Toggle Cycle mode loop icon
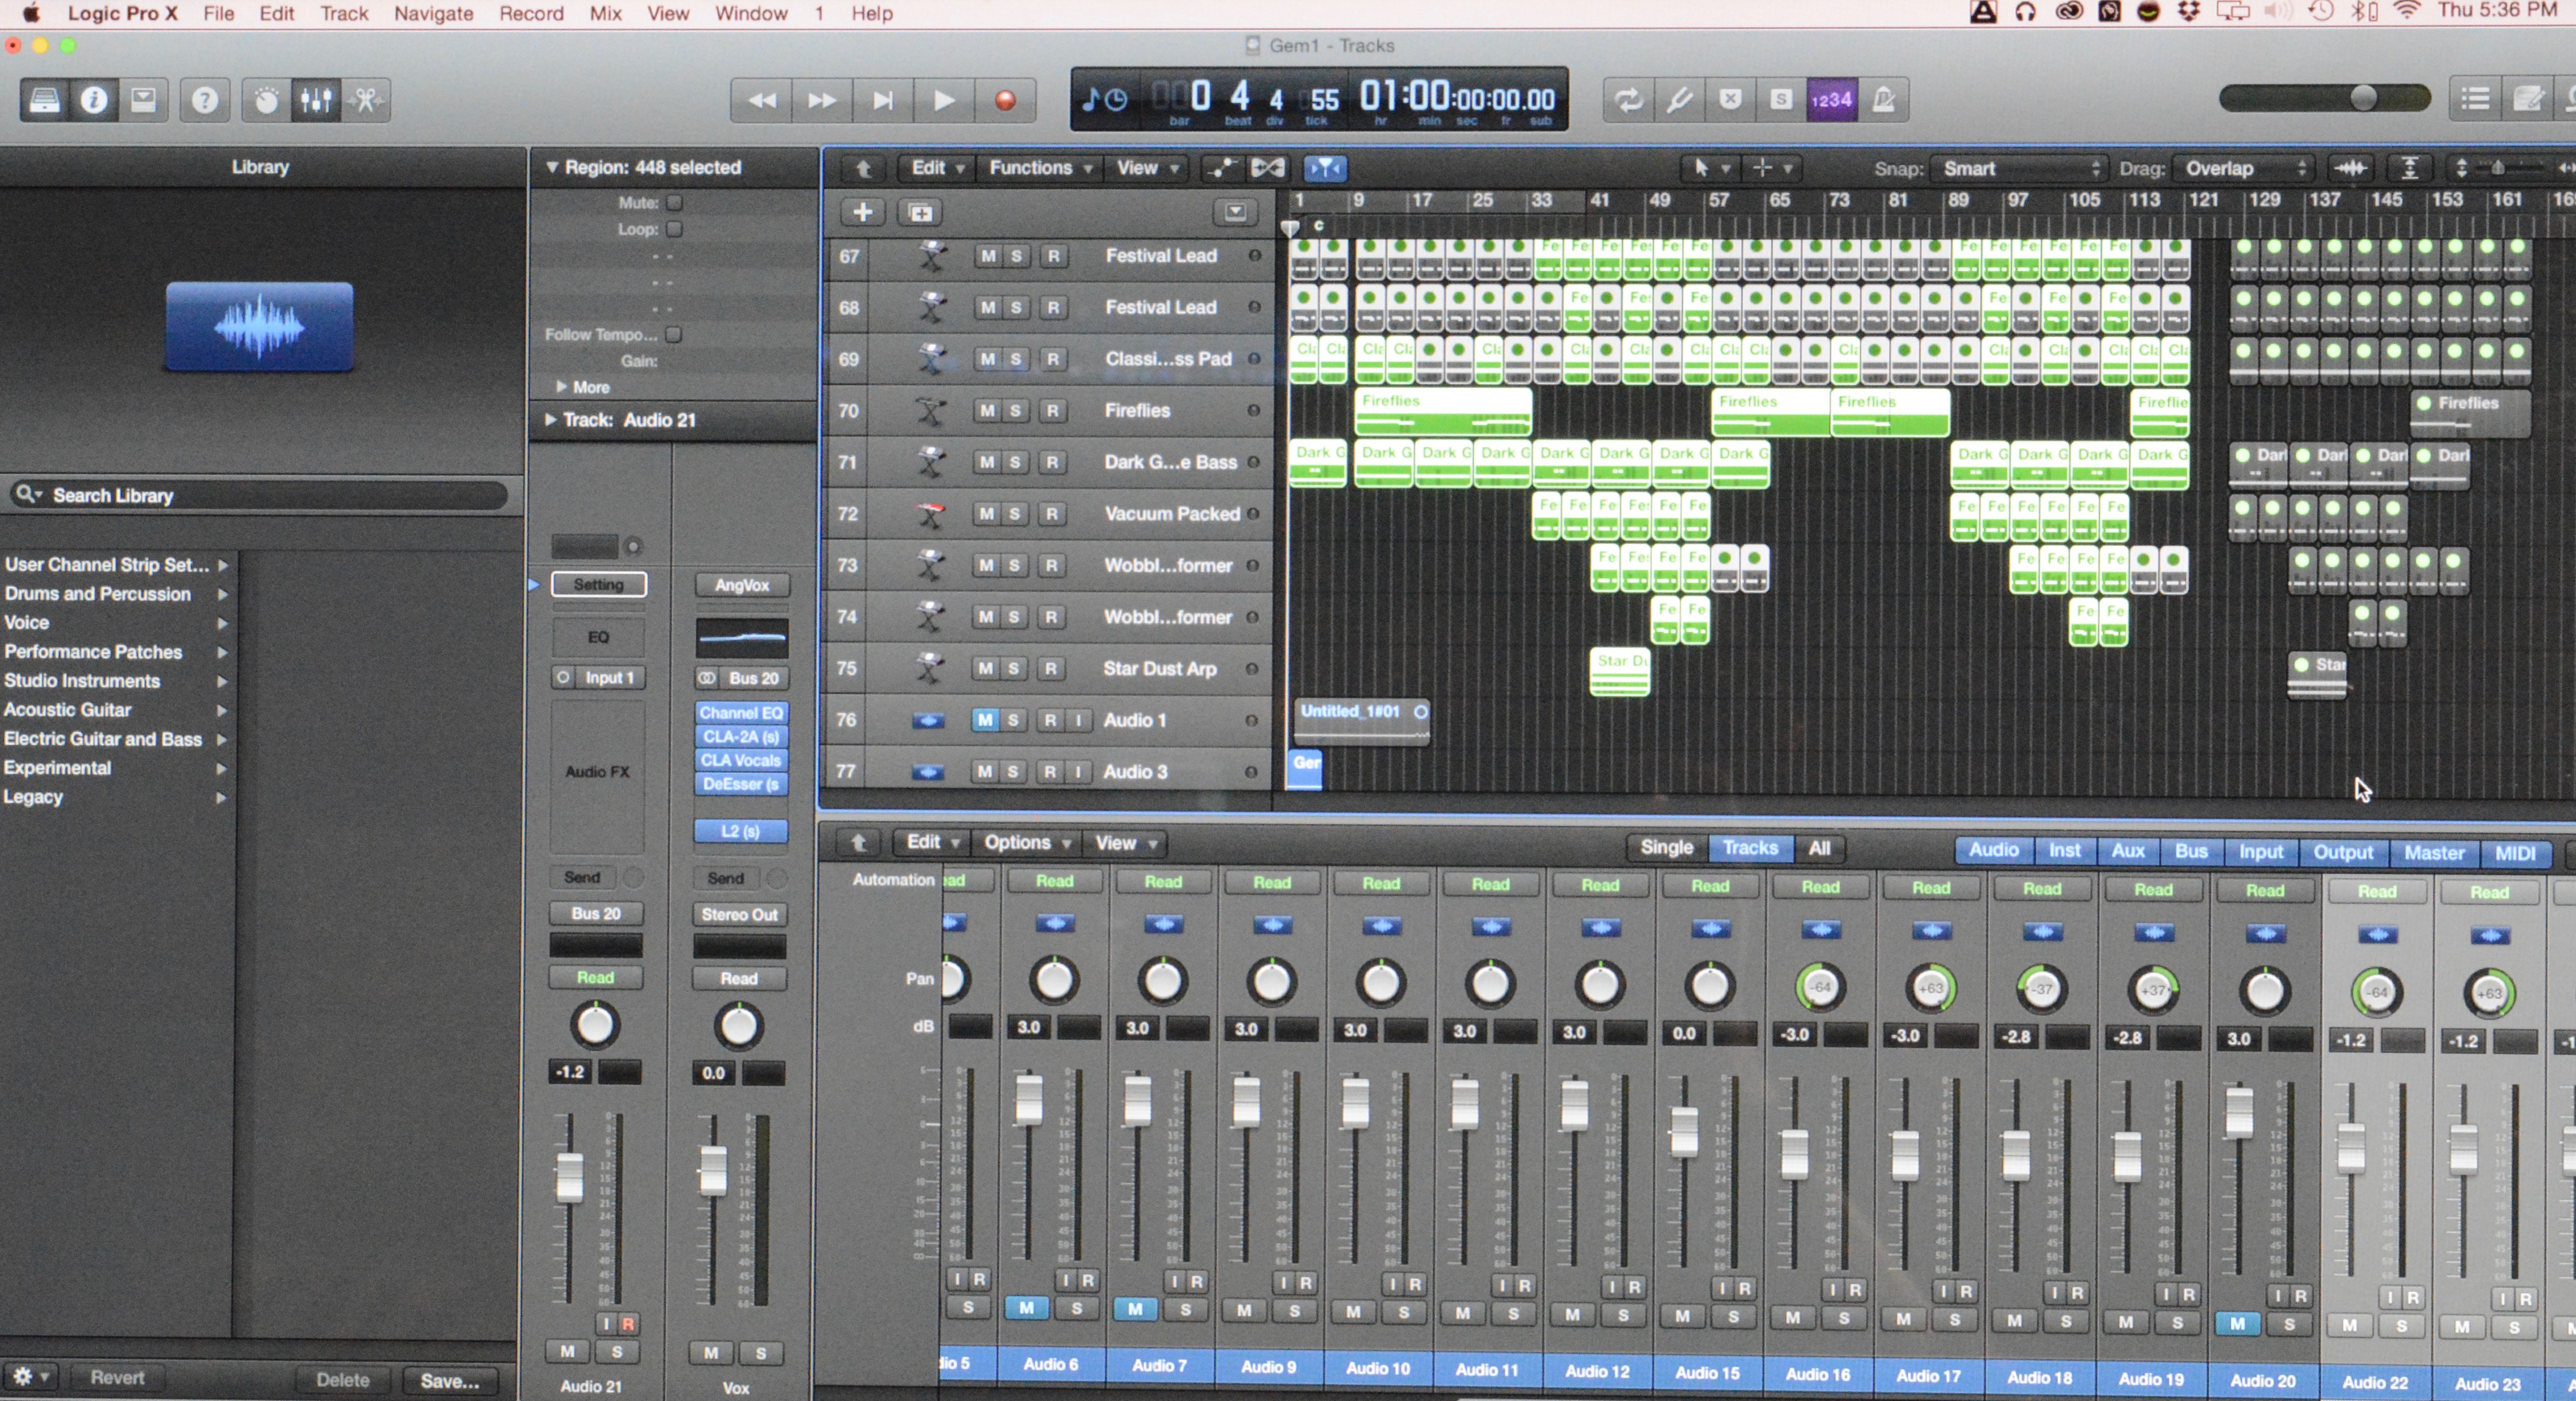 (1628, 100)
